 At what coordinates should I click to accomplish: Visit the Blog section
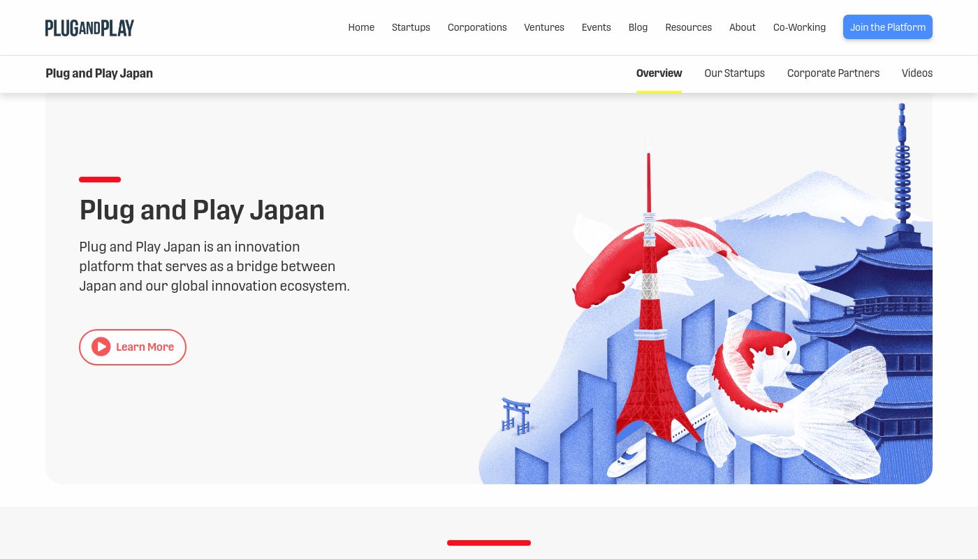point(638,27)
